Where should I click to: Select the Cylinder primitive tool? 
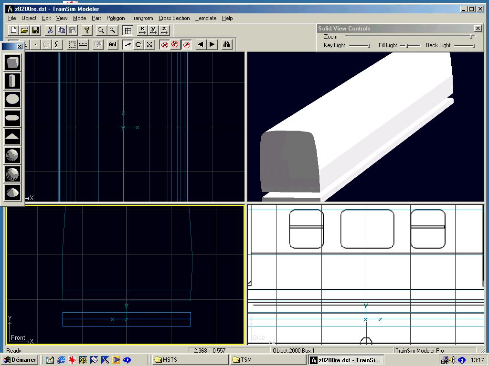coord(13,81)
